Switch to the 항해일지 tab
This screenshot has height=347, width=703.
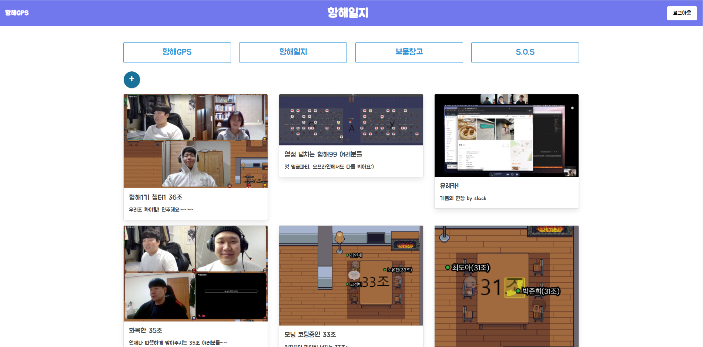point(293,52)
